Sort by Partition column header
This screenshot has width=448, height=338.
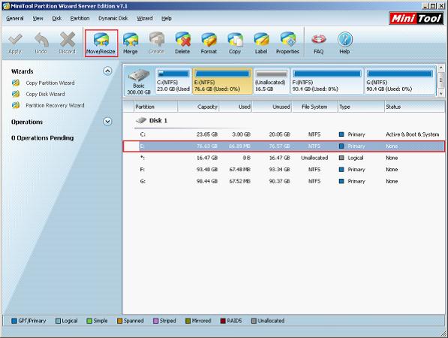[x=156, y=107]
